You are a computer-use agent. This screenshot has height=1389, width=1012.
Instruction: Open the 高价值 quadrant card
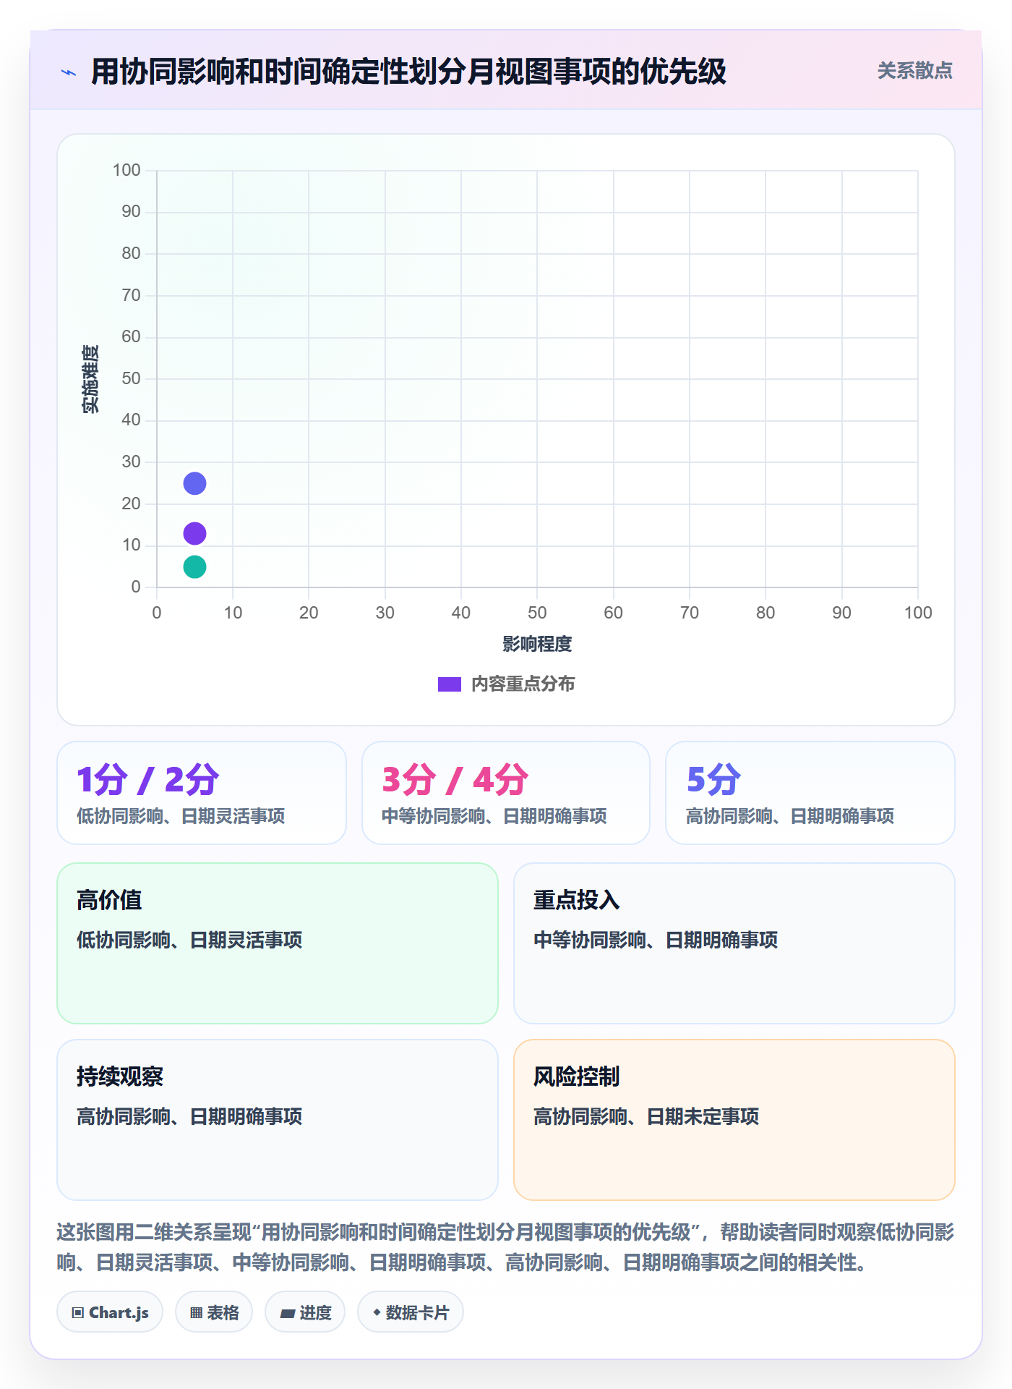click(x=278, y=943)
